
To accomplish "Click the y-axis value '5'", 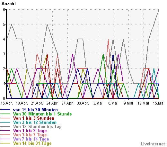I will pos(4,24).
